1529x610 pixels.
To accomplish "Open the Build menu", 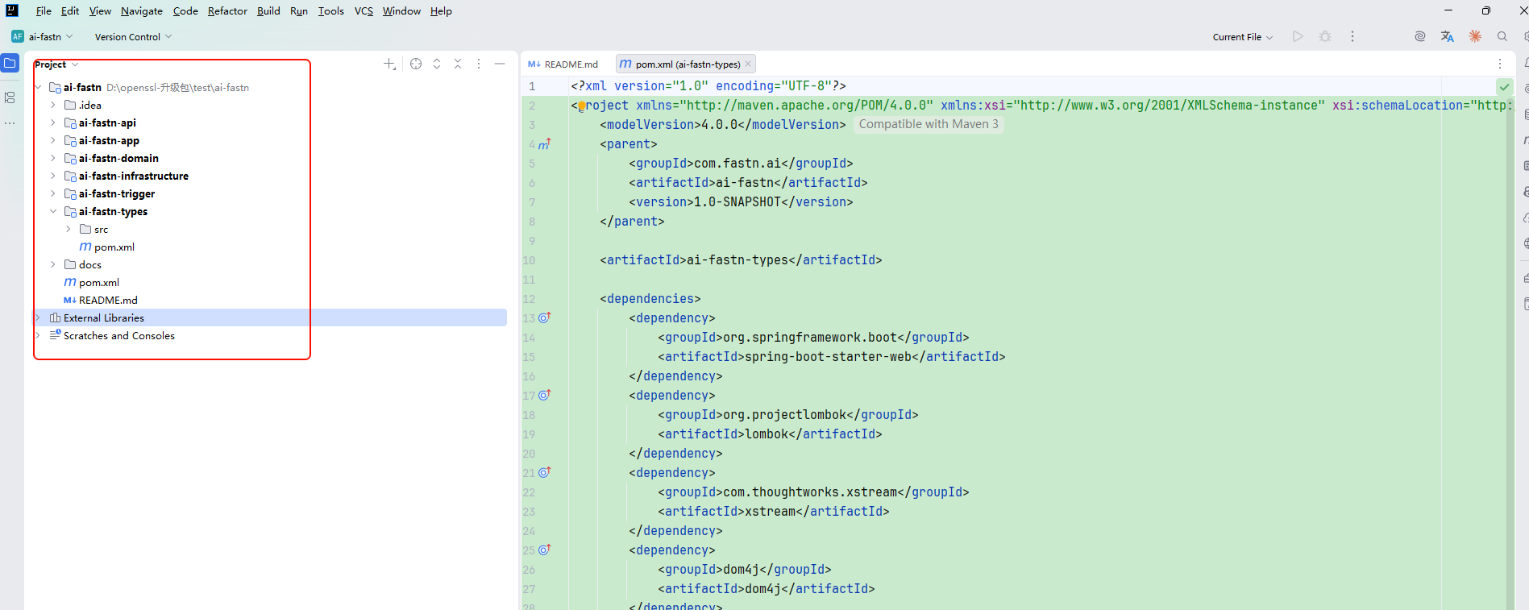I will [x=268, y=10].
